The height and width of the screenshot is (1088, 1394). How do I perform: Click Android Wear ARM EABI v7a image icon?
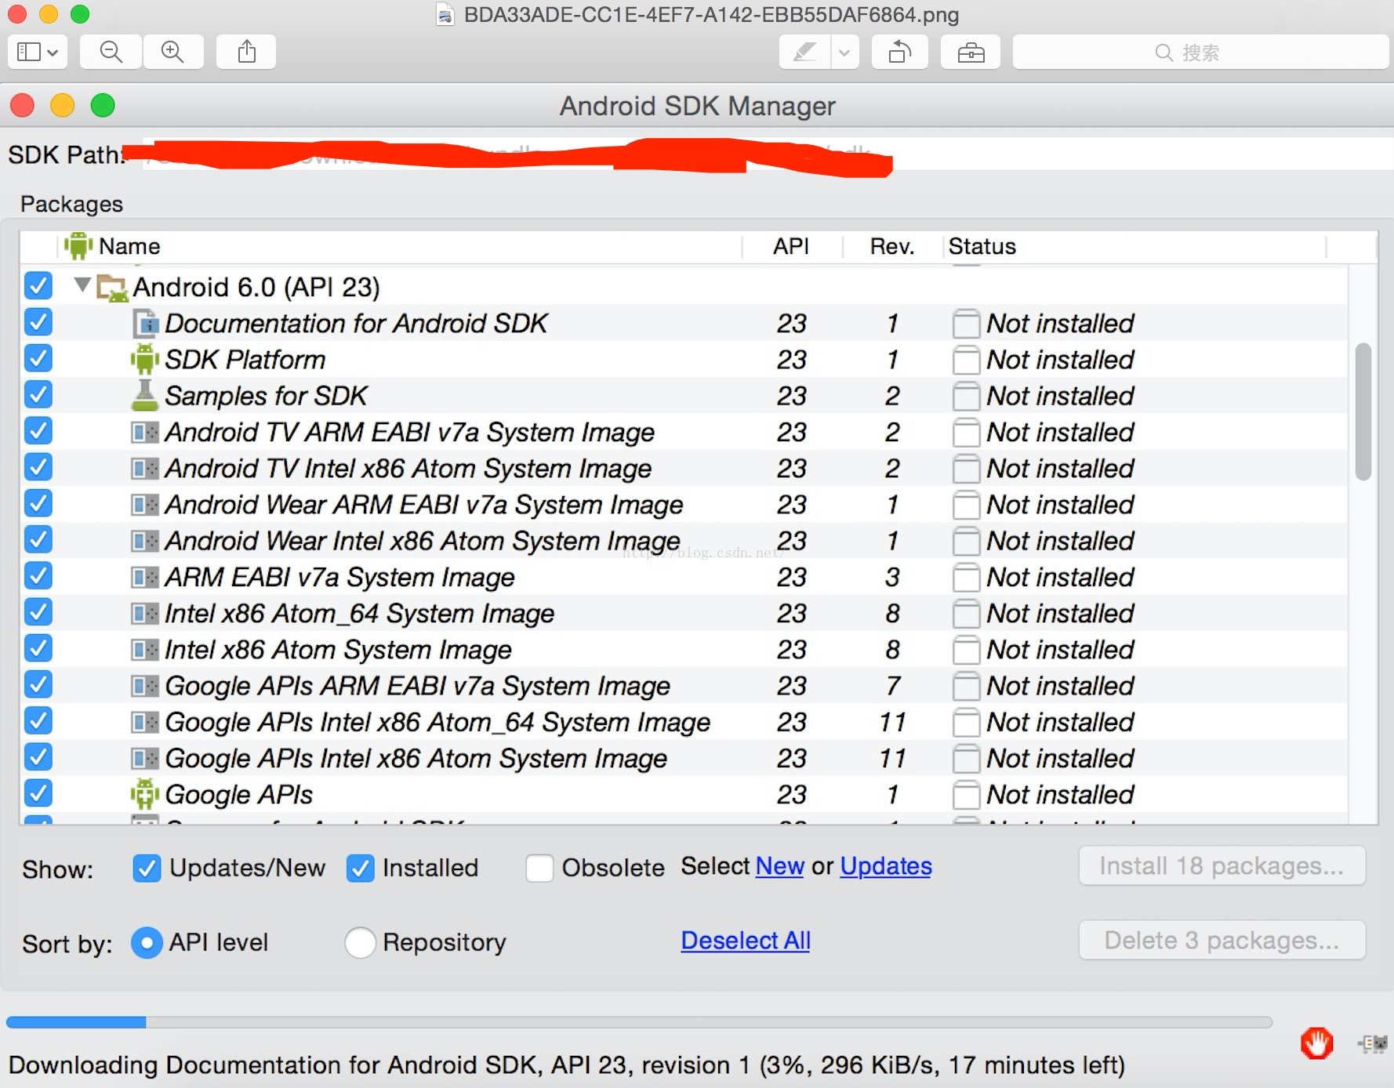click(145, 505)
